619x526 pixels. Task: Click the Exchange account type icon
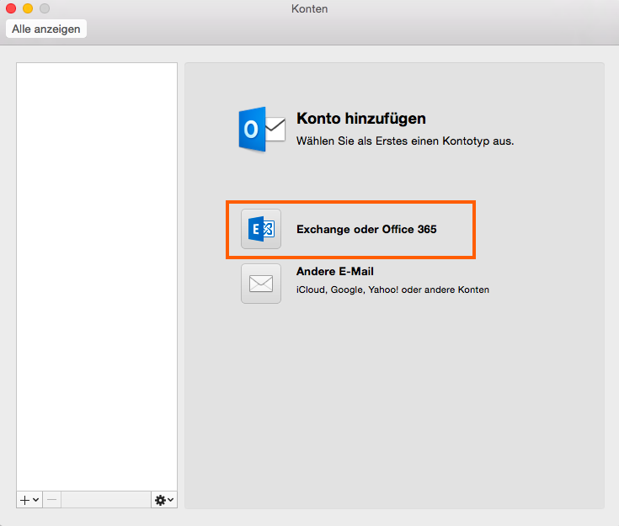(261, 229)
